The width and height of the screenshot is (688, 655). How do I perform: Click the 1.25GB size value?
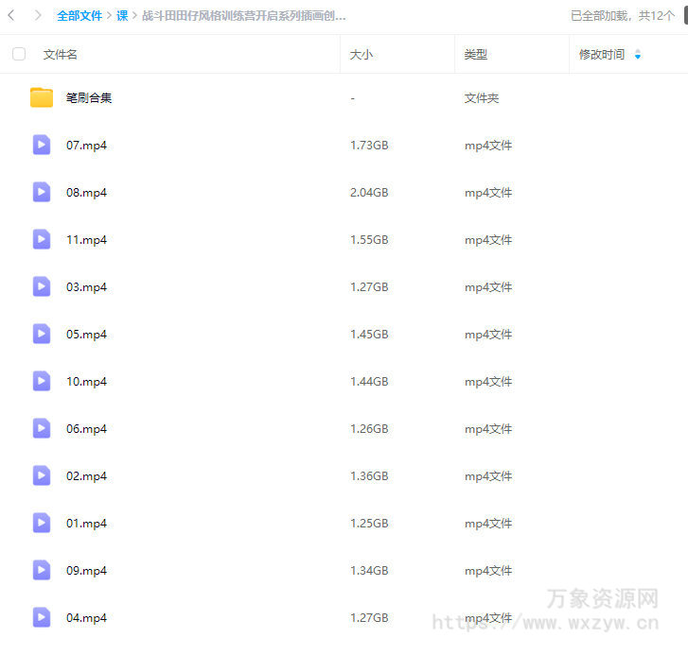pos(369,523)
